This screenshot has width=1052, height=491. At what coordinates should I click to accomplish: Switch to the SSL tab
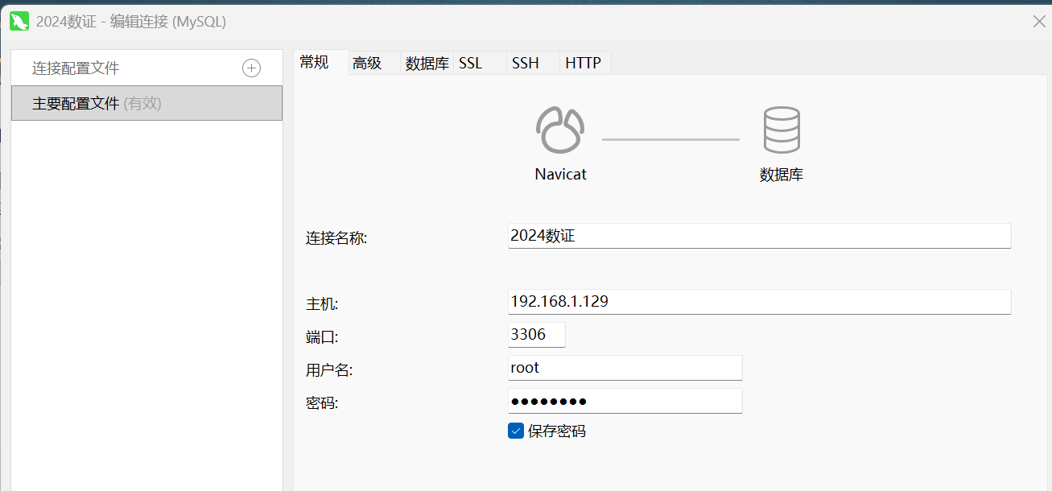[x=470, y=63]
